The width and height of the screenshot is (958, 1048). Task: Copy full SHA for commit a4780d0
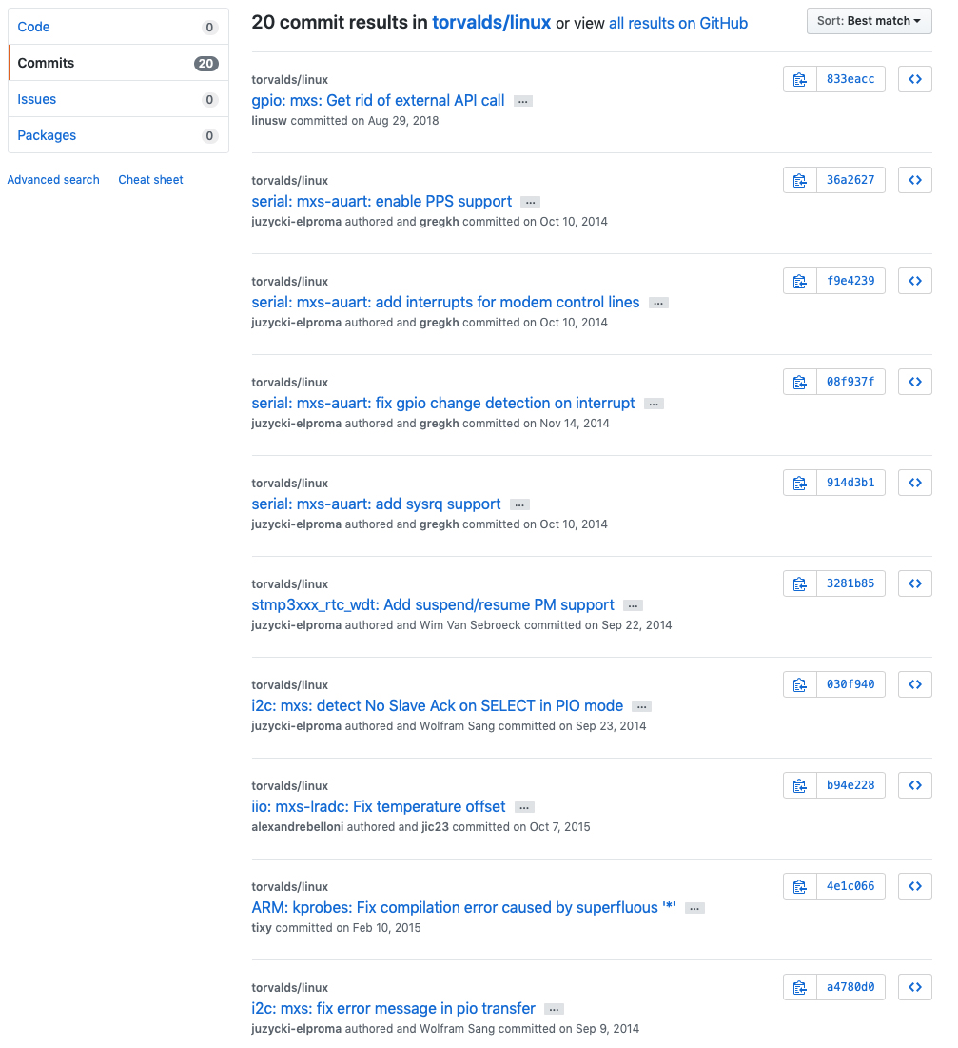pos(800,987)
